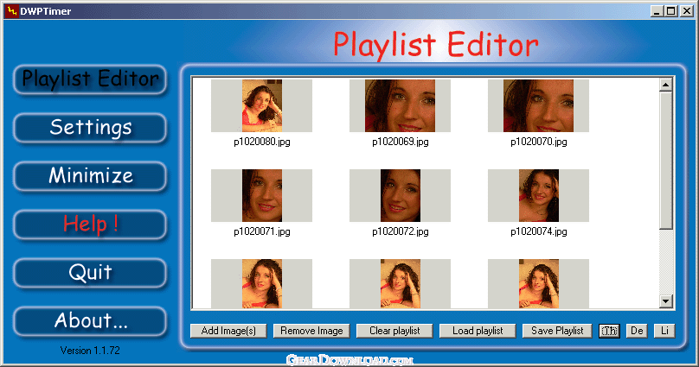The width and height of the screenshot is (699, 367).
Task: Click the scroll up arrow of image list
Action: (x=665, y=85)
